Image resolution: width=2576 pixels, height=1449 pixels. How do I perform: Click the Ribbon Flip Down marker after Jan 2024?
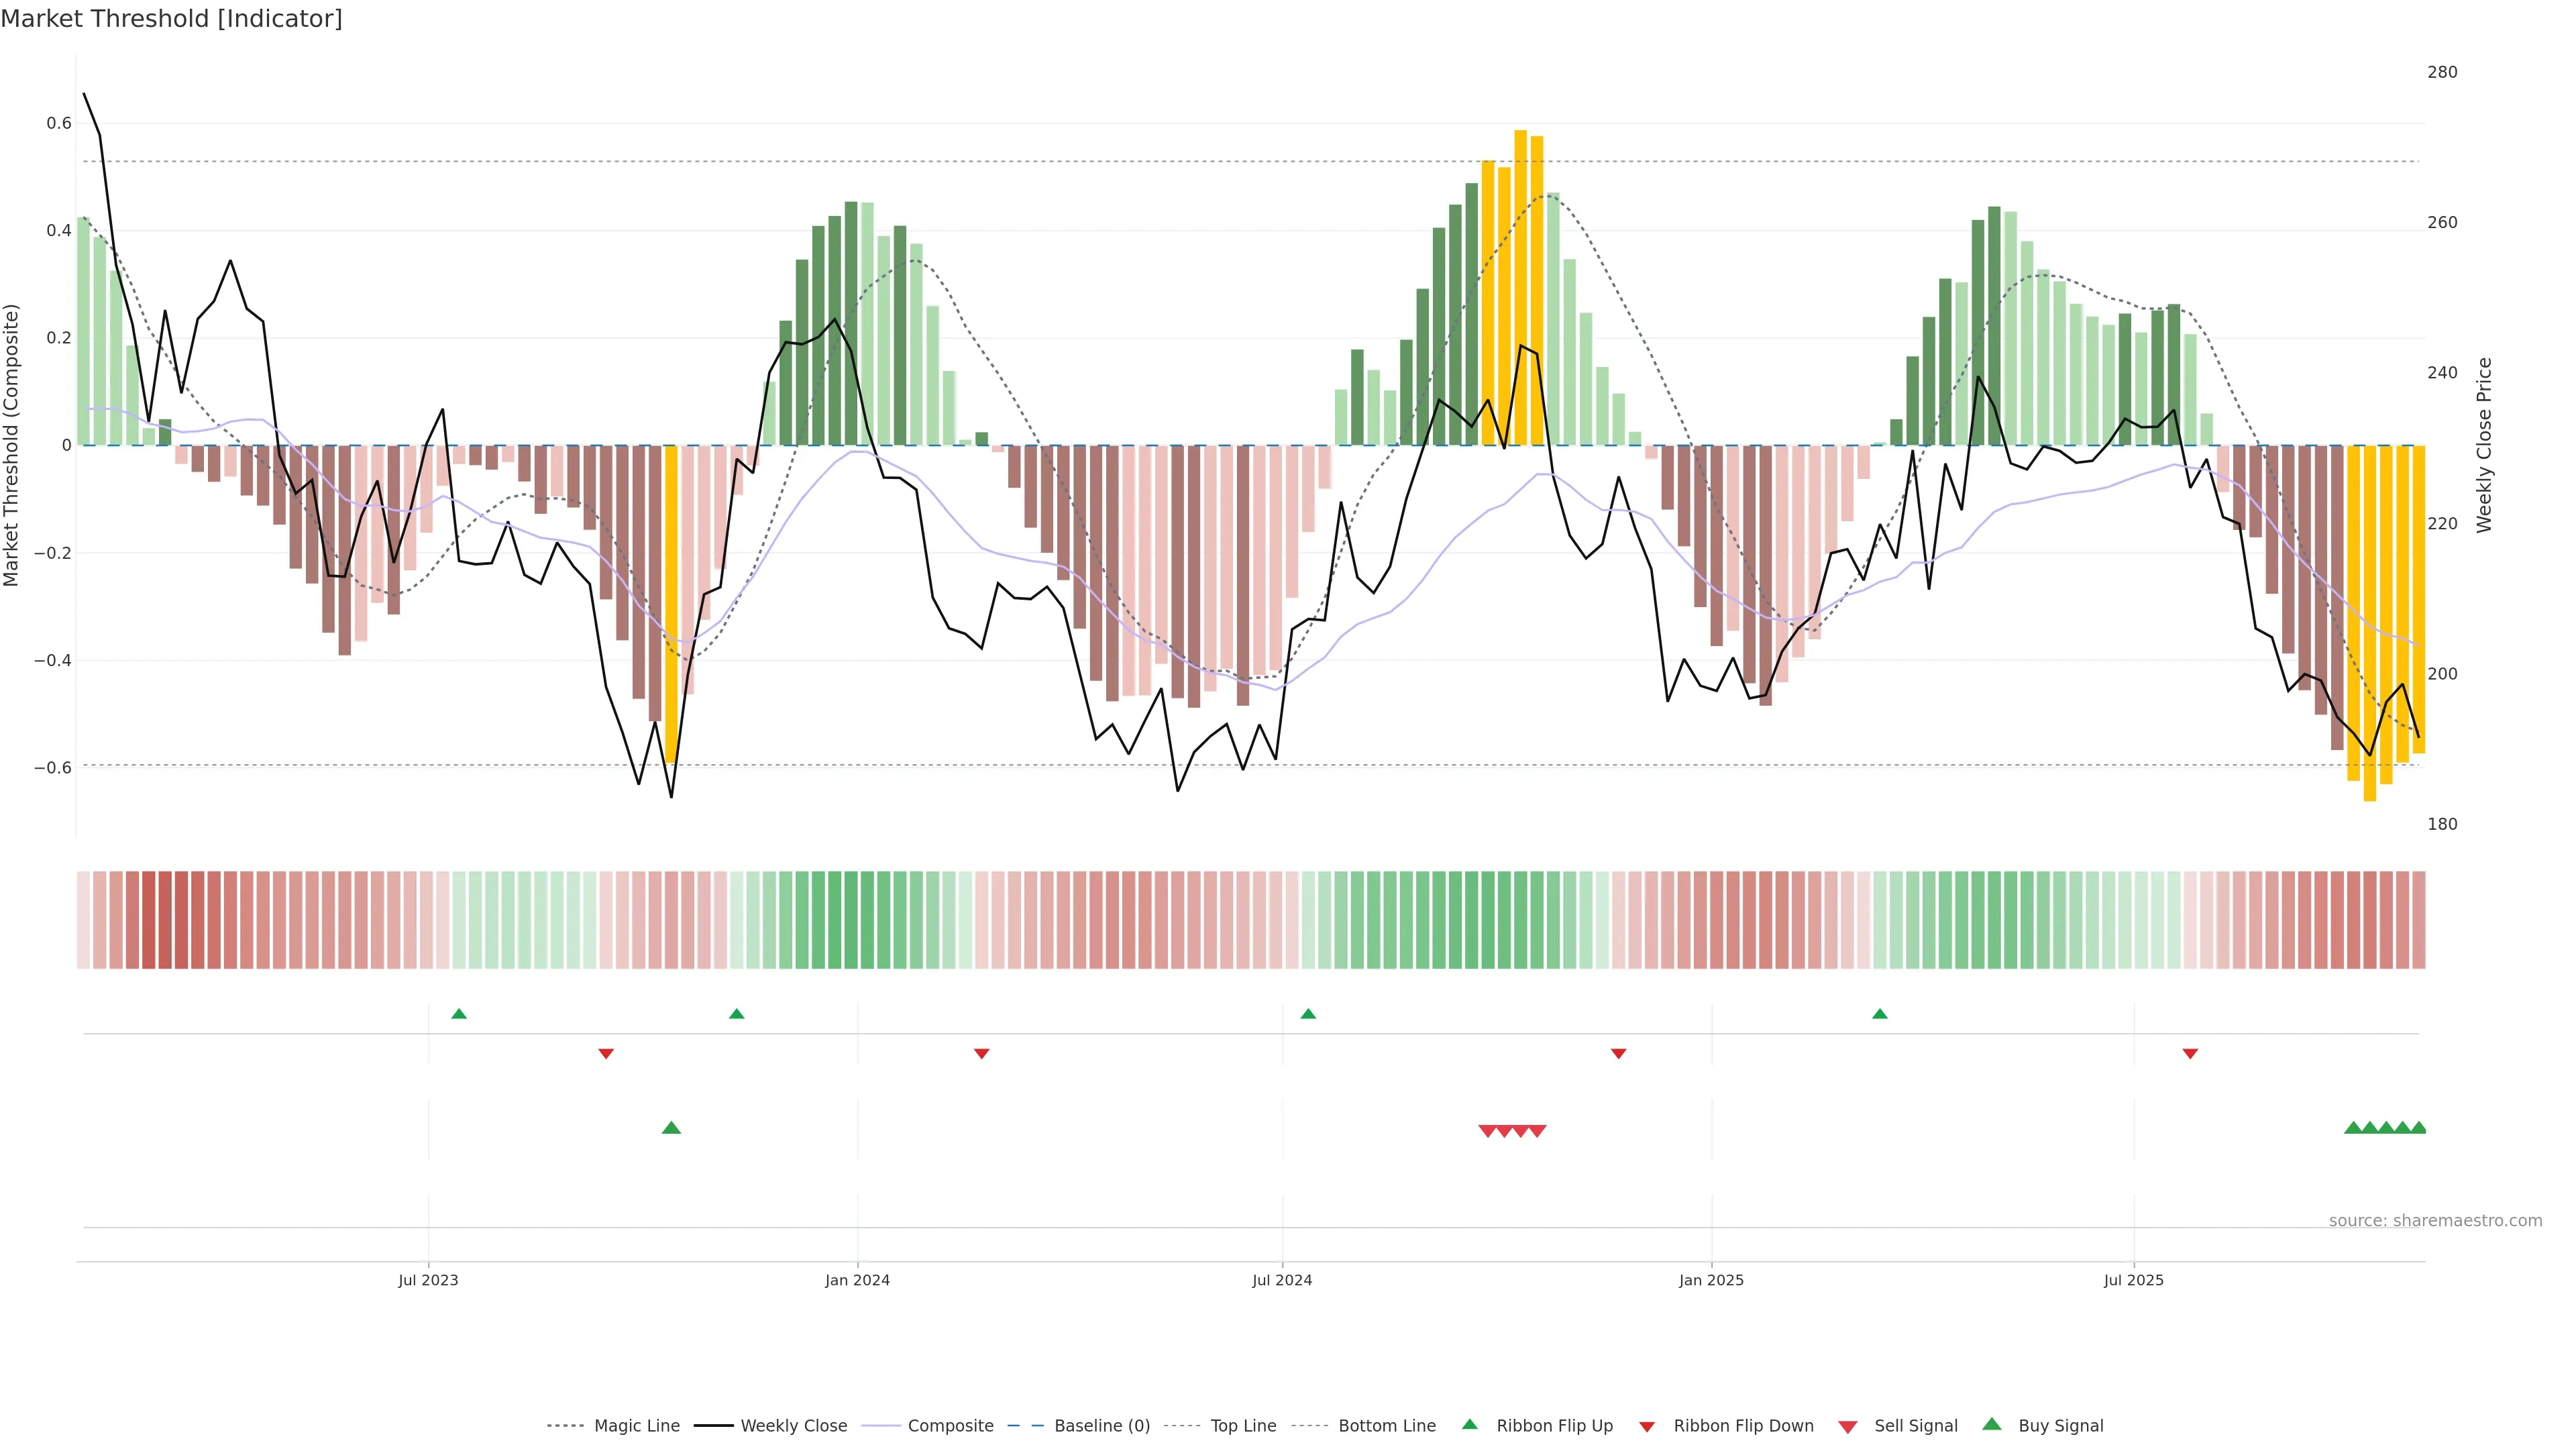click(982, 1053)
